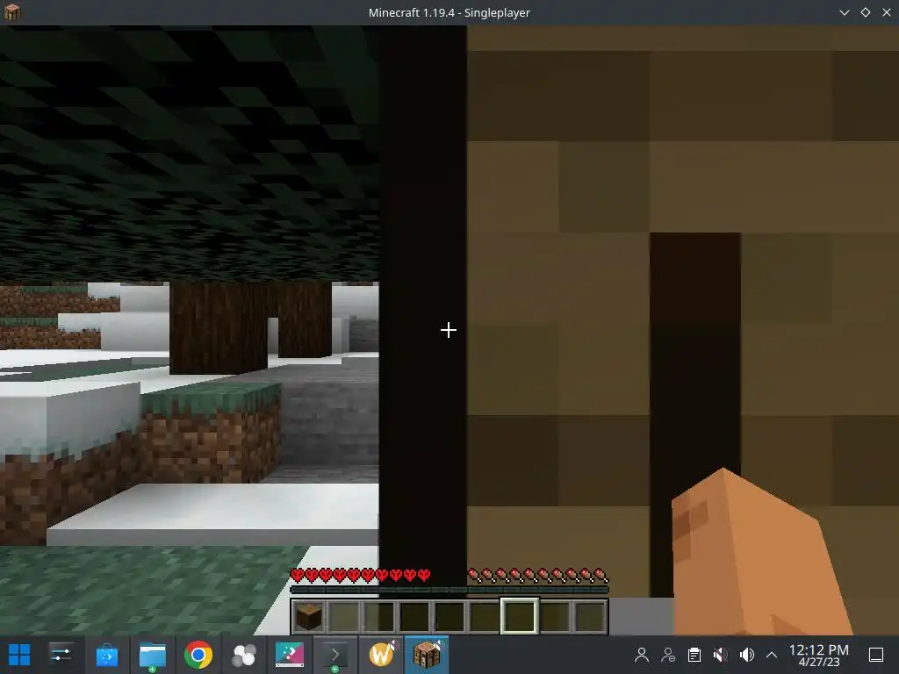Launch Google Chrome from the taskbar

[x=198, y=655]
